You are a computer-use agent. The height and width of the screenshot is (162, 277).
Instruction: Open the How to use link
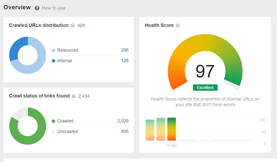coord(53,8)
